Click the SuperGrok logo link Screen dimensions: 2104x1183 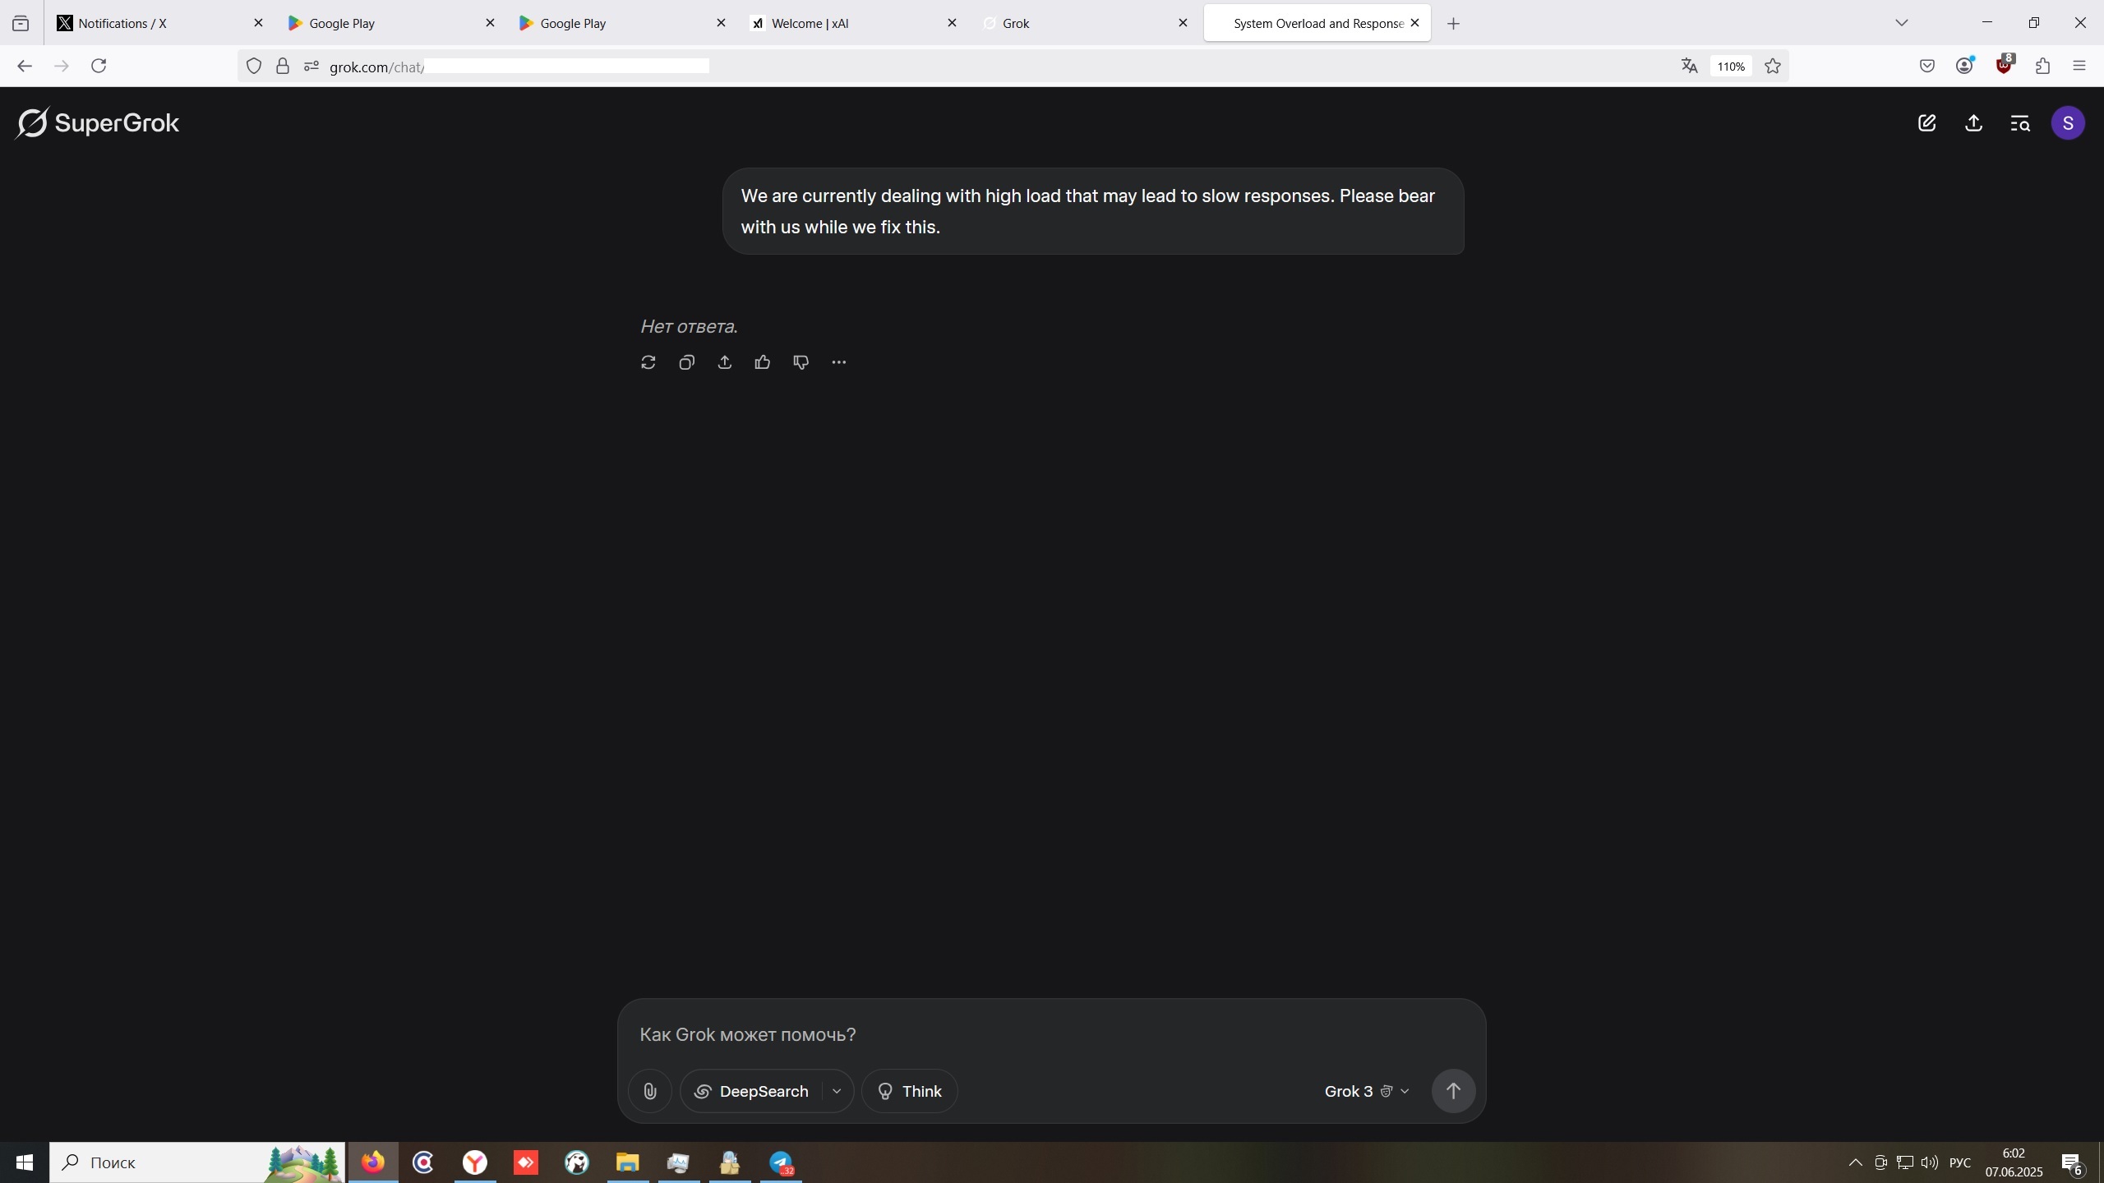pyautogui.click(x=98, y=123)
